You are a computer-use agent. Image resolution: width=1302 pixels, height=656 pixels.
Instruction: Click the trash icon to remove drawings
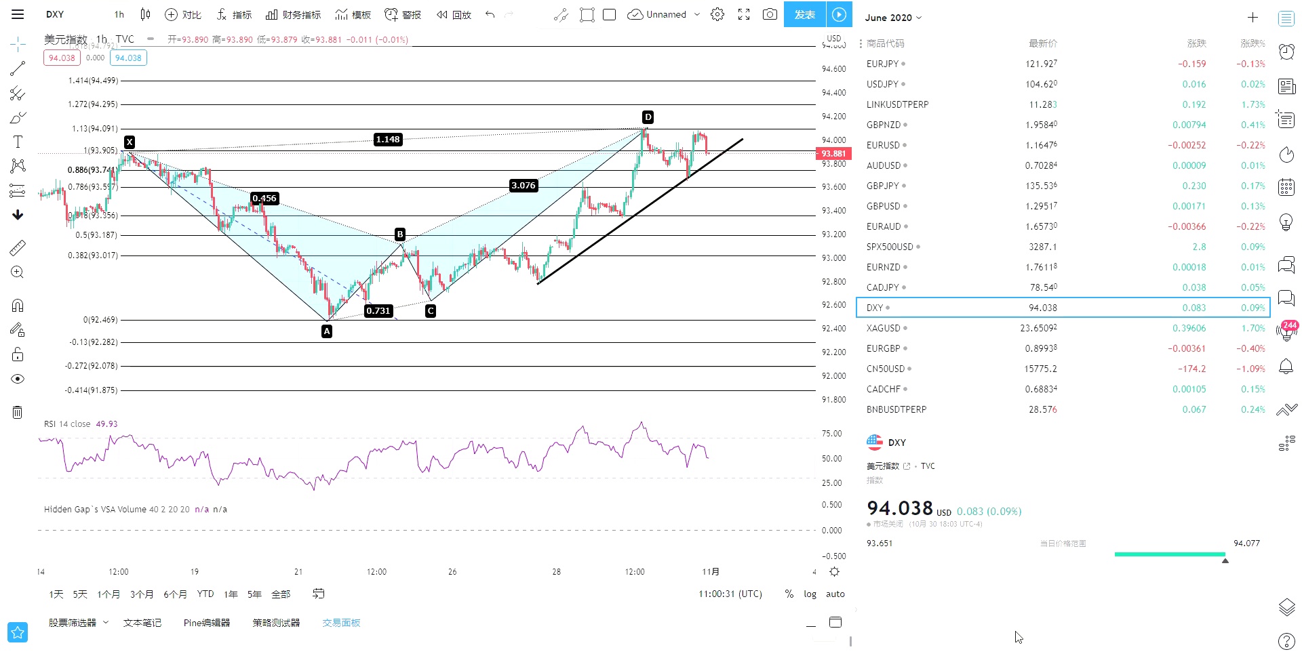coord(18,412)
